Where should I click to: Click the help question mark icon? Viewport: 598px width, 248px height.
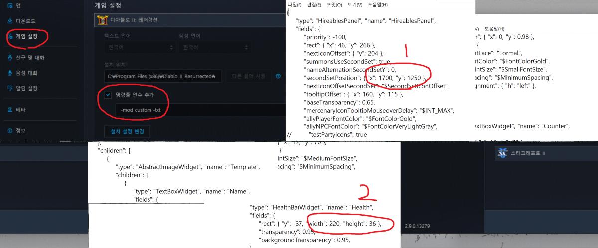point(278,76)
